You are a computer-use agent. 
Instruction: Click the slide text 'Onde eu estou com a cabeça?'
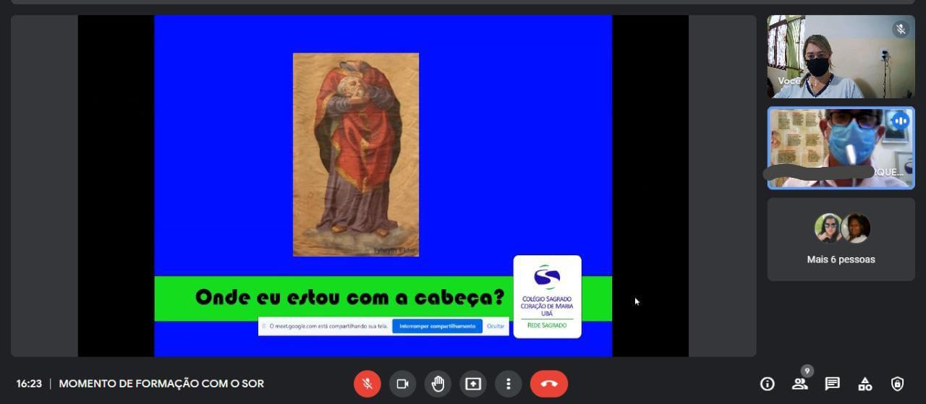[349, 297]
